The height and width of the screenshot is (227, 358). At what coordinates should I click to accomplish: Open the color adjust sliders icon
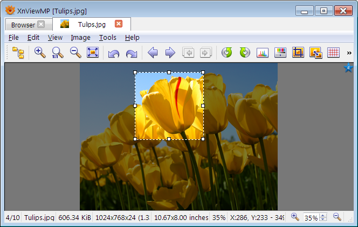(280, 53)
